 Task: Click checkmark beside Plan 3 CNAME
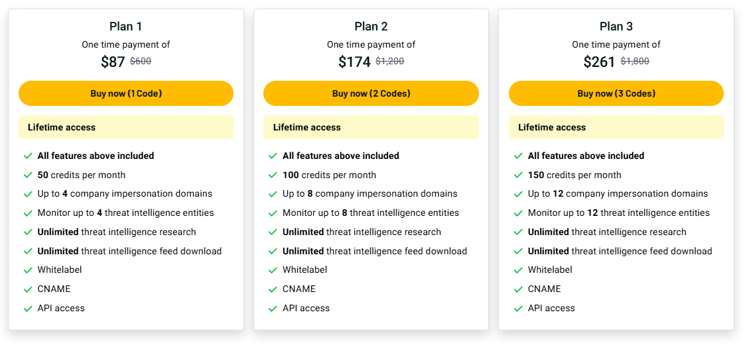[x=518, y=289]
